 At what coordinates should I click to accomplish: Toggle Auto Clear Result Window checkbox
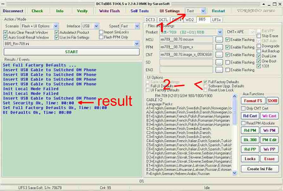[5, 32]
